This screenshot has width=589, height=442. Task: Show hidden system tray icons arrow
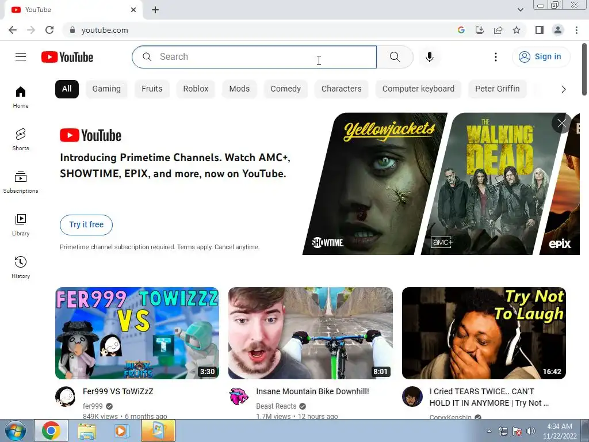pyautogui.click(x=489, y=432)
